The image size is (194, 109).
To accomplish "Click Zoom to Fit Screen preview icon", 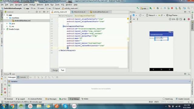I will 181,19.
